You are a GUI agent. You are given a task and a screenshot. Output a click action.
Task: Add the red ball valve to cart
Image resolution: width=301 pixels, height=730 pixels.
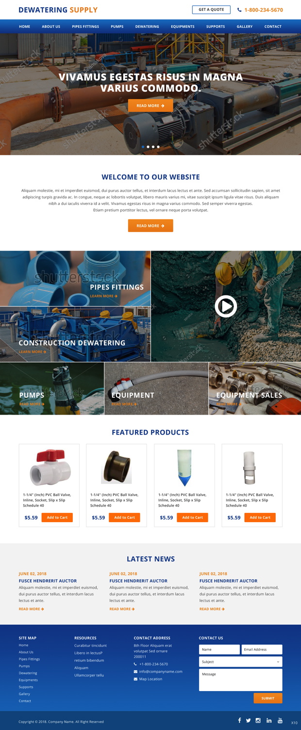pos(57,517)
